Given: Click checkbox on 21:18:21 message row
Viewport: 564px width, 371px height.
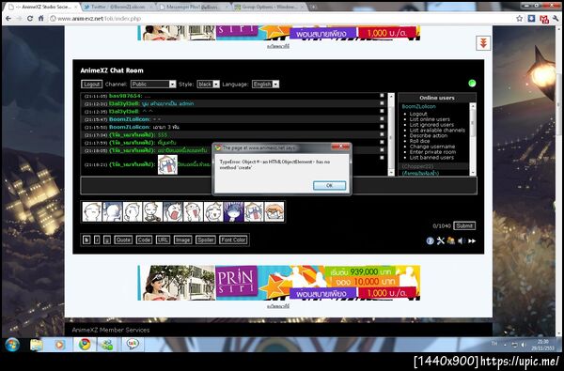Looking at the screenshot, I should click(382, 158).
